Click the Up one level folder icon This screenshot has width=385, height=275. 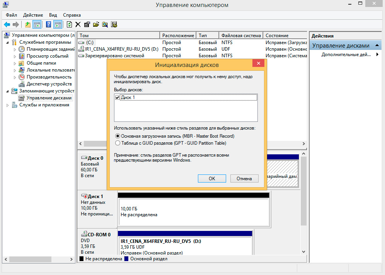(x=28, y=24)
